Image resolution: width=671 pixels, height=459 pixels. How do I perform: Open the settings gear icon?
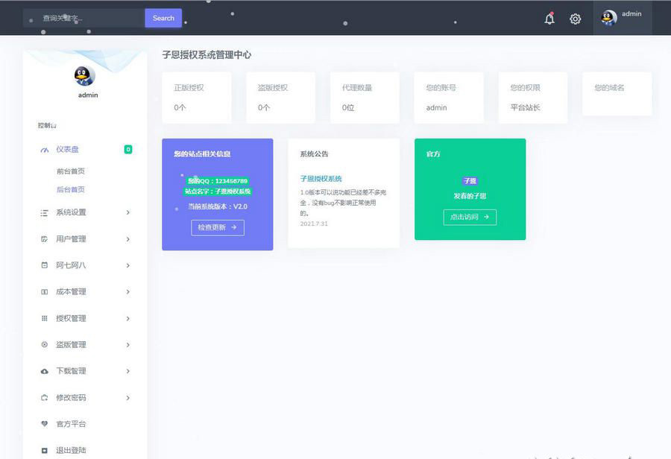tap(575, 19)
